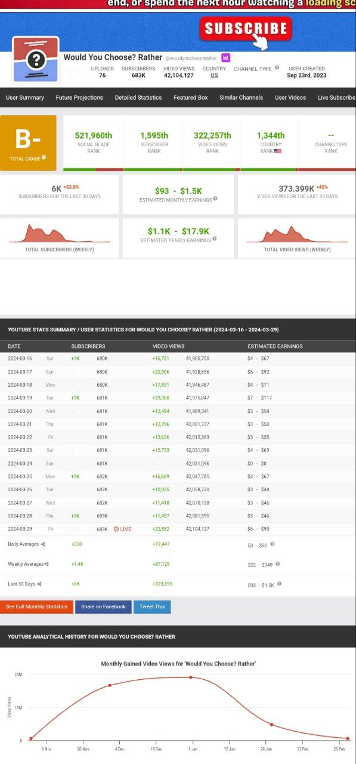Click the Date column header
Viewport: 356px width, 764px height.
[x=14, y=346]
